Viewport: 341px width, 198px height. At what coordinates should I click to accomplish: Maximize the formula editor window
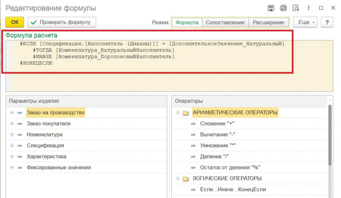[321, 8]
